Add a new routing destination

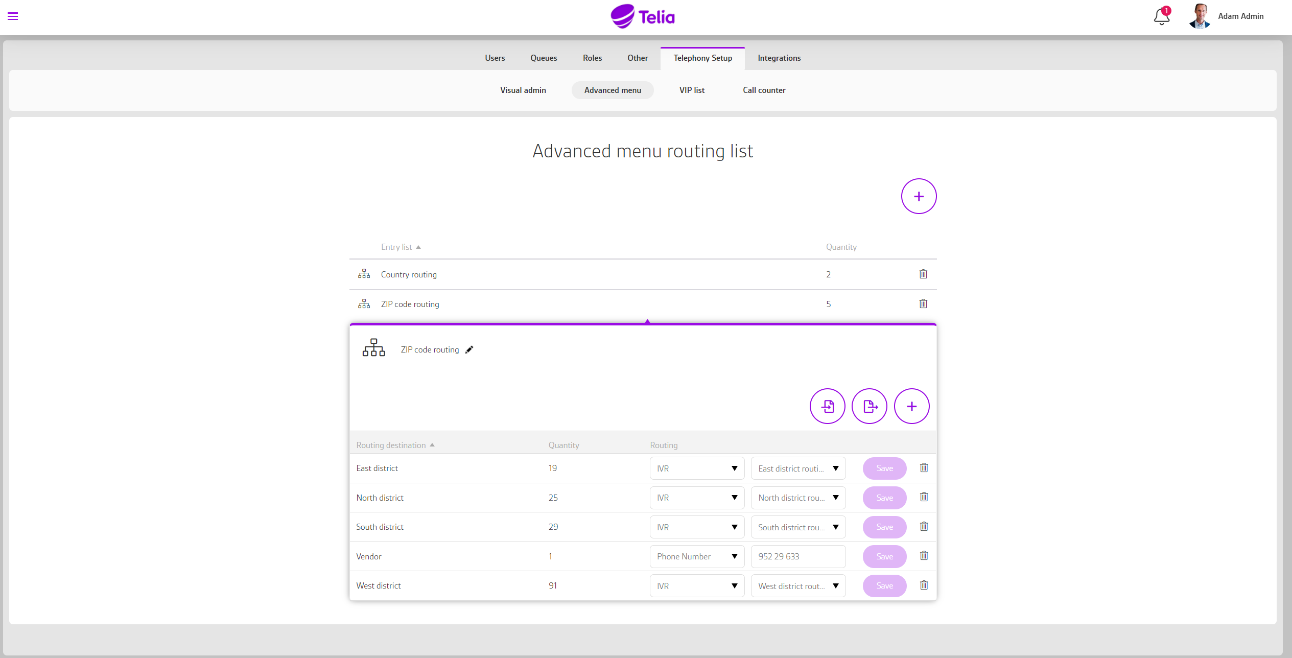click(911, 406)
